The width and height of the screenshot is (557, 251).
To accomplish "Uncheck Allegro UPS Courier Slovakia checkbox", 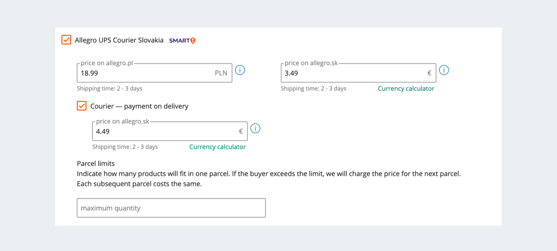I will [67, 40].
